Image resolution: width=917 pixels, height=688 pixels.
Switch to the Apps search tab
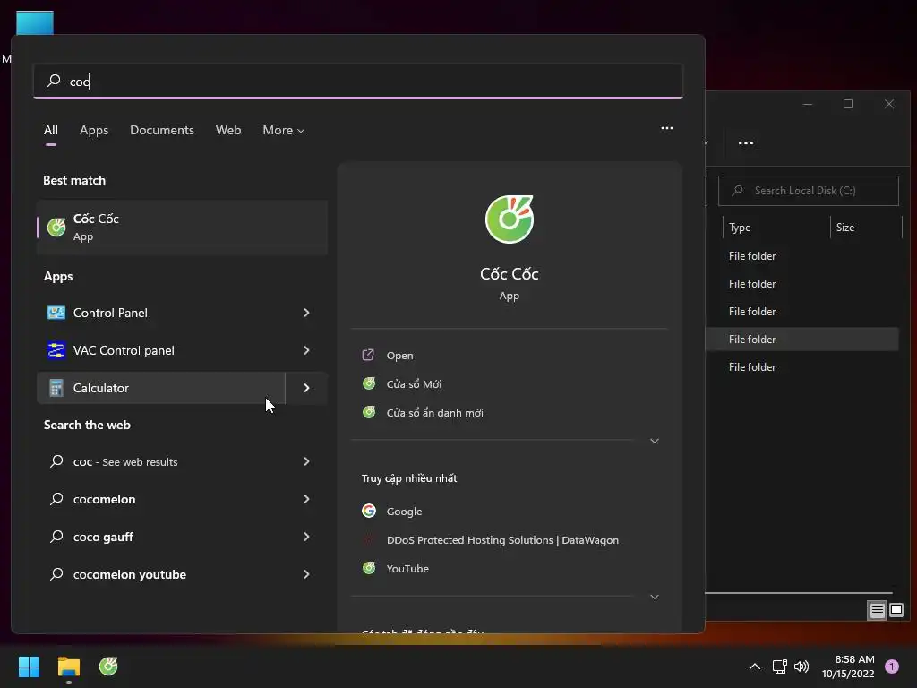tap(94, 131)
